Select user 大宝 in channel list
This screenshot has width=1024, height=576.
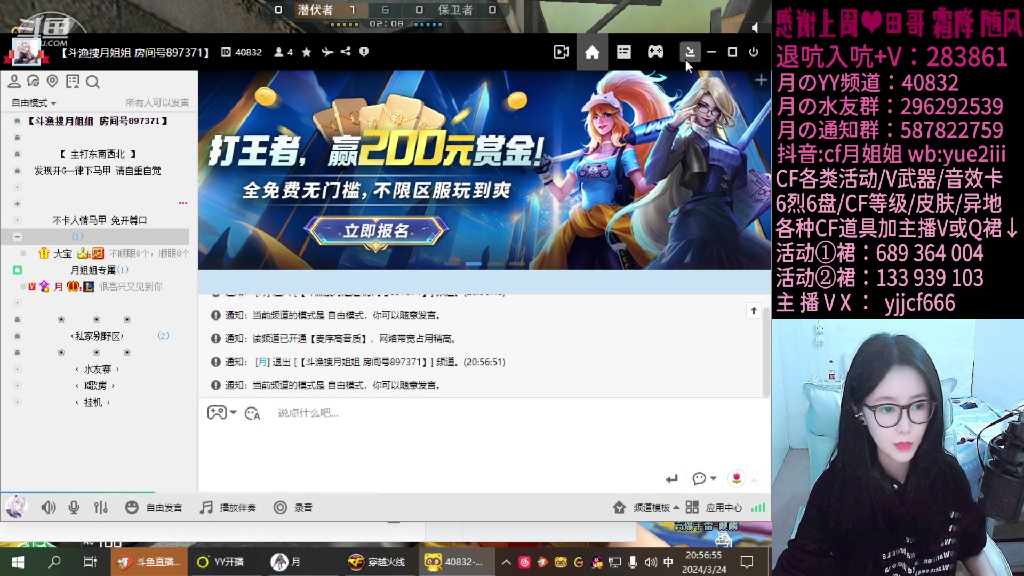pyautogui.click(x=62, y=253)
